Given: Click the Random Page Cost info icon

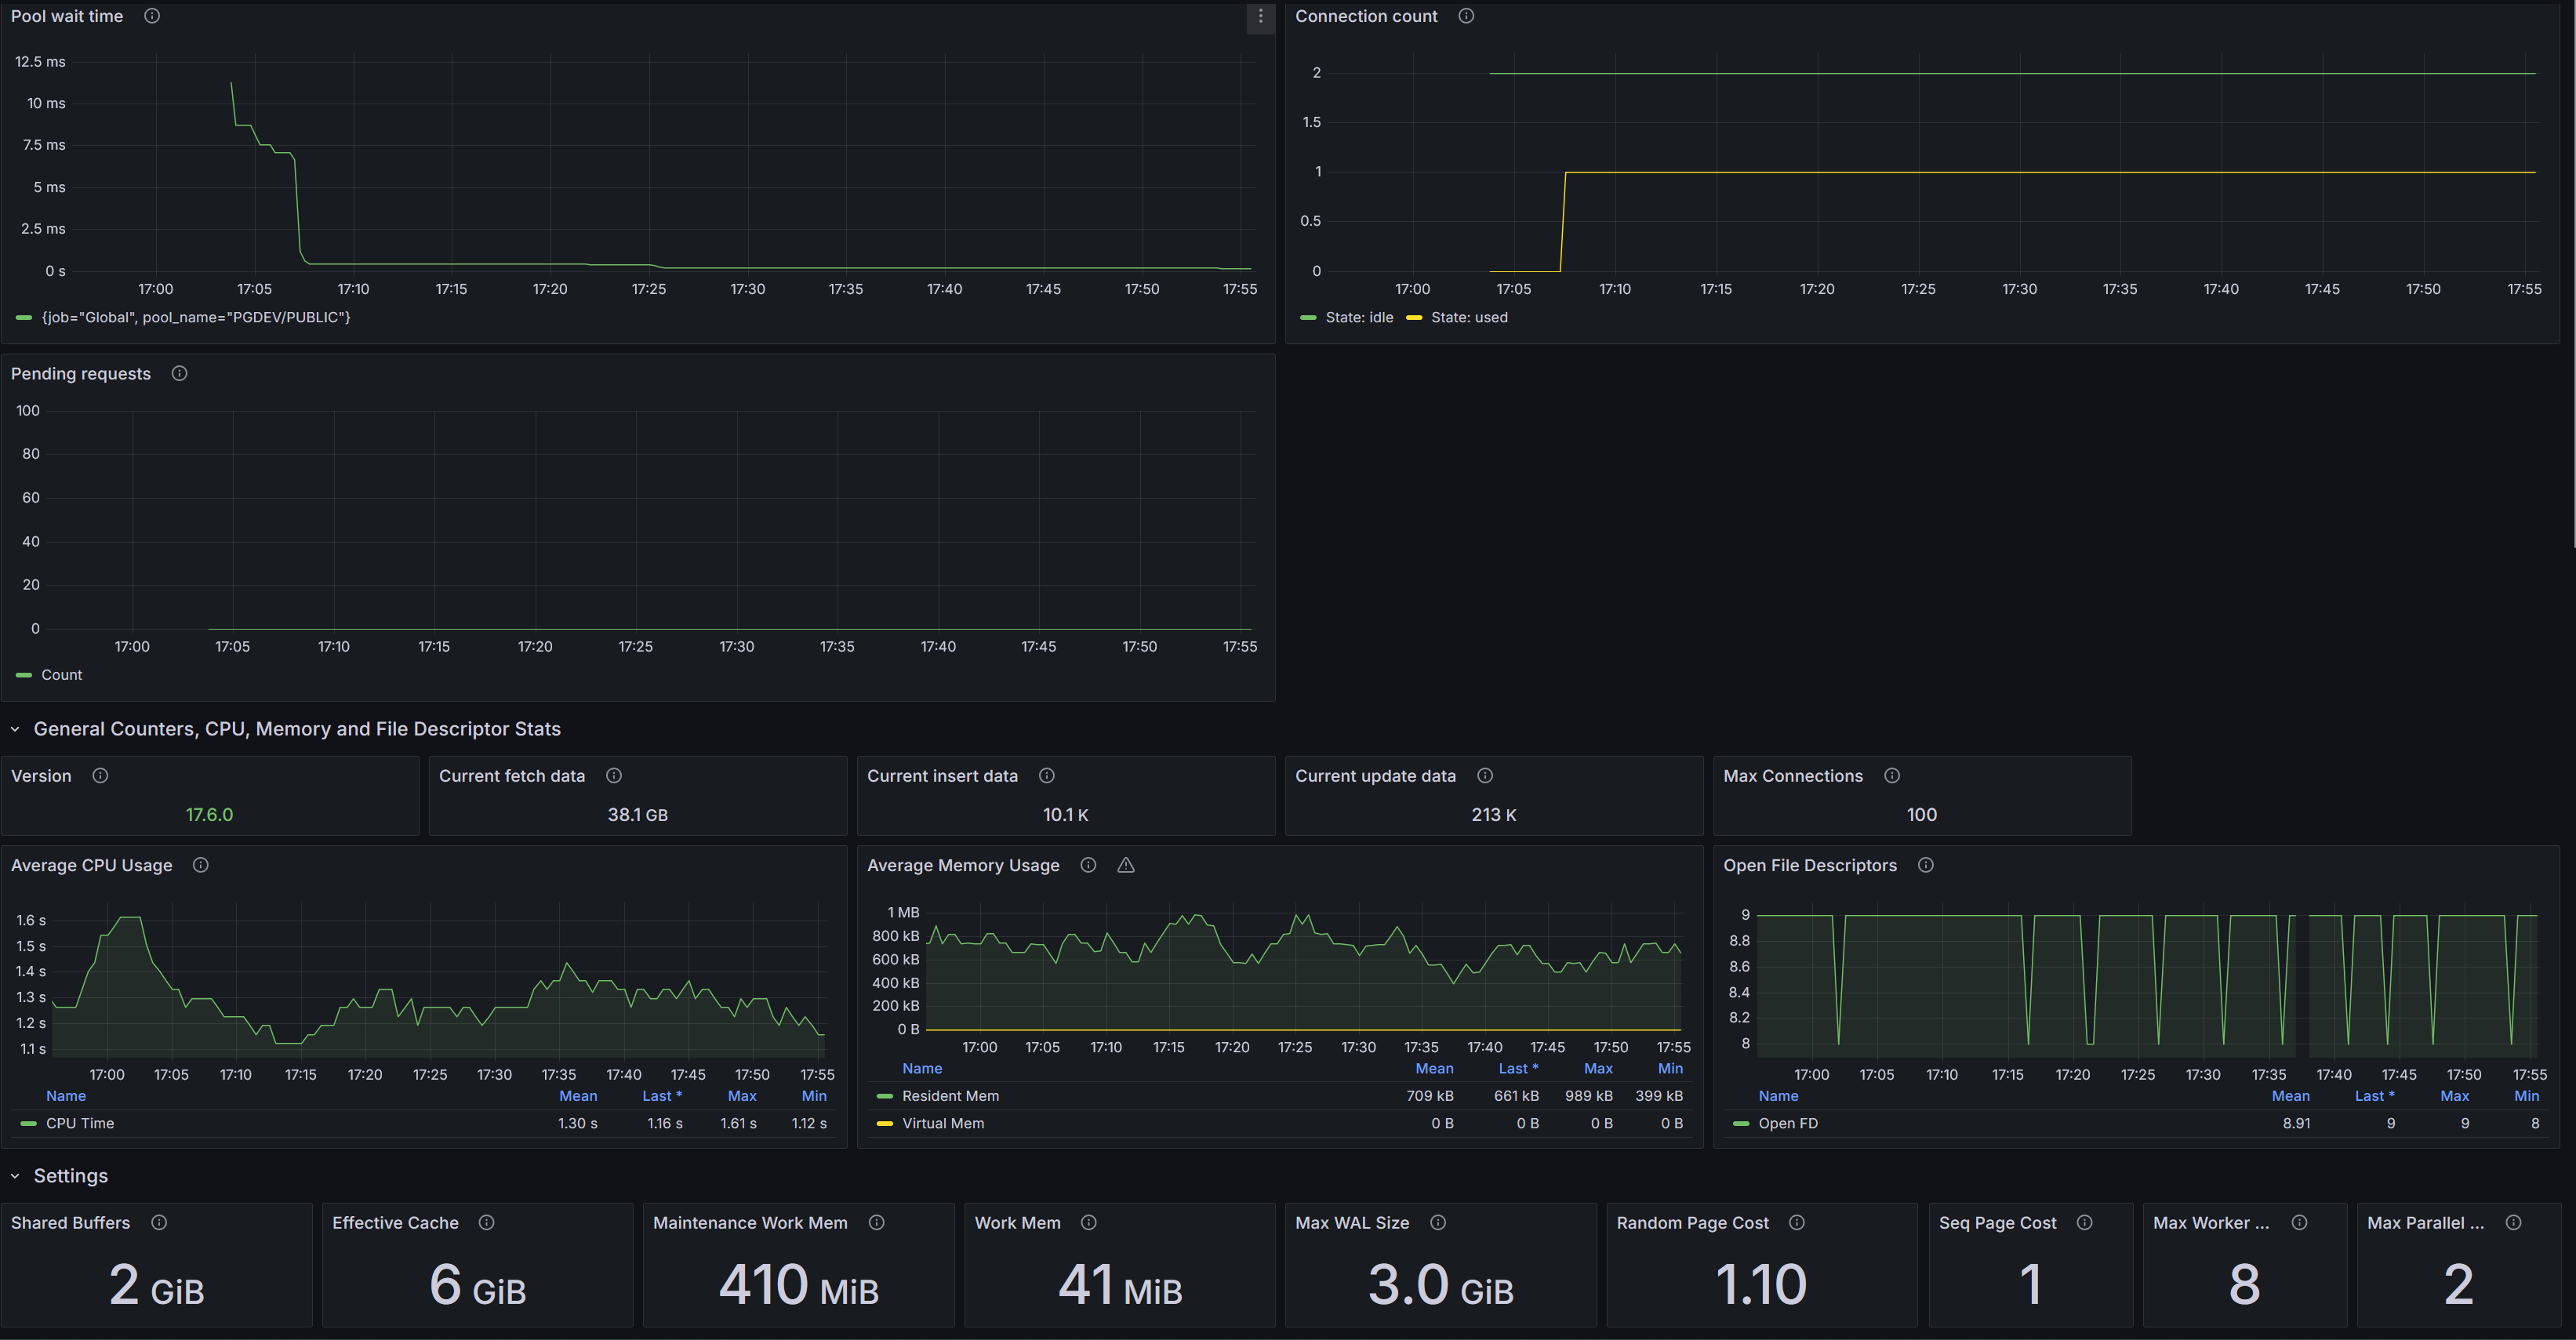Looking at the screenshot, I should pos(1797,1222).
